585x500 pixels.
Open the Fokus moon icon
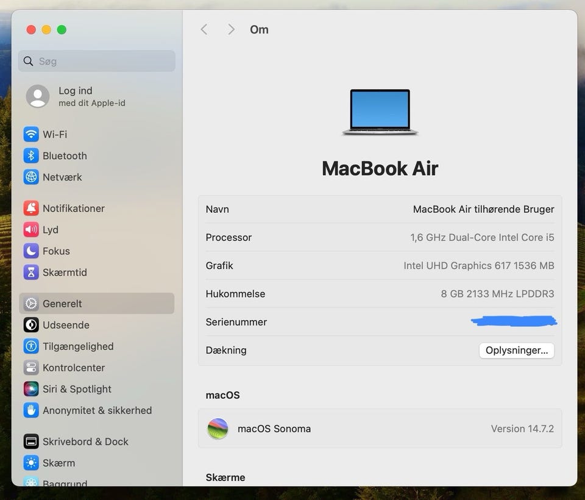[31, 251]
